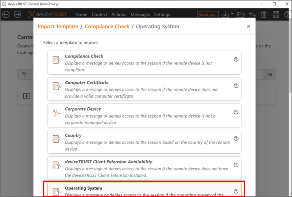
Task: Expand the import dropdown arrow
Action: pyautogui.click(x=232, y=14)
